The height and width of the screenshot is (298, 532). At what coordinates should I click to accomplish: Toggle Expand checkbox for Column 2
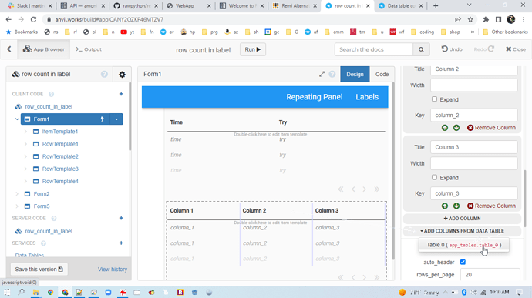(434, 99)
